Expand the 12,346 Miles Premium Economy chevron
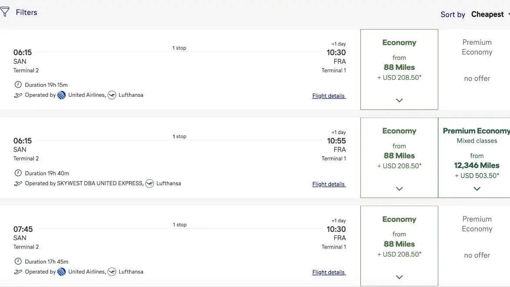The height and width of the screenshot is (287, 510). click(x=477, y=189)
